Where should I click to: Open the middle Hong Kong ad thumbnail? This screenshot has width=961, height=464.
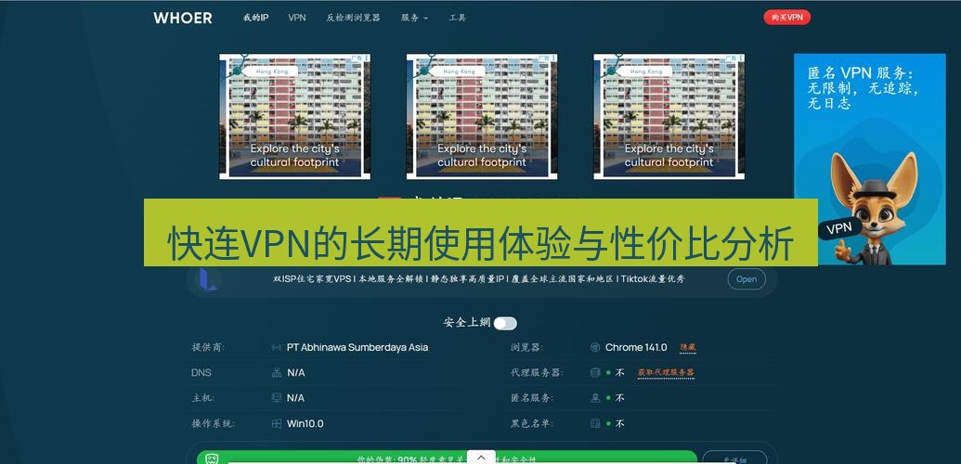pos(482,116)
